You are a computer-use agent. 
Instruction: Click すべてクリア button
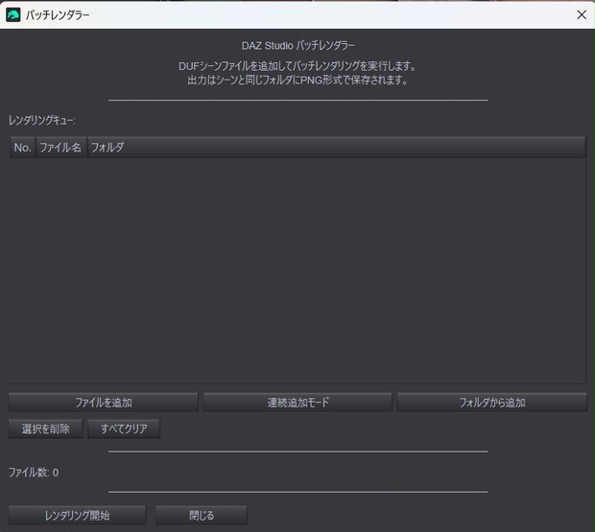[x=124, y=428]
